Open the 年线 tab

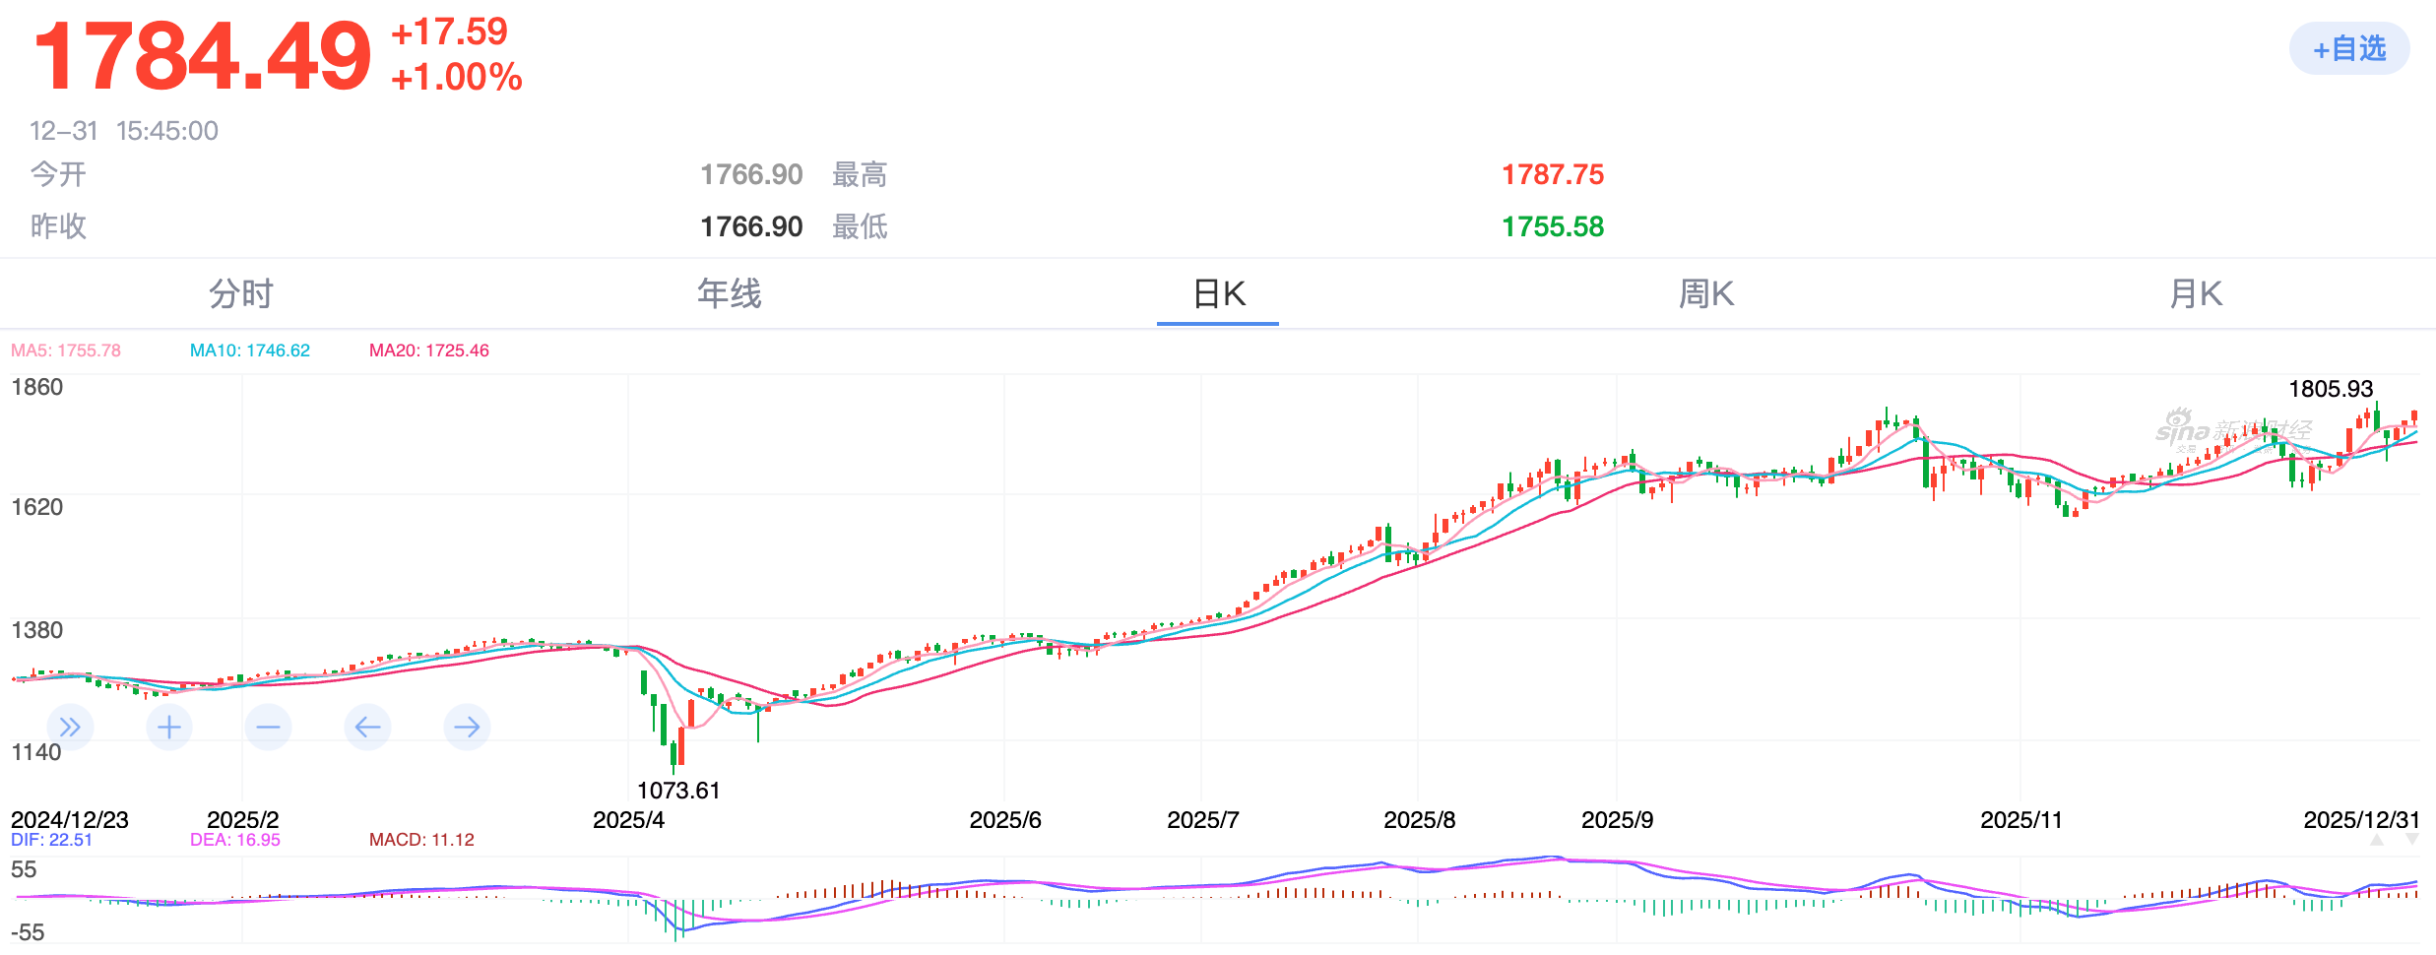click(x=730, y=293)
